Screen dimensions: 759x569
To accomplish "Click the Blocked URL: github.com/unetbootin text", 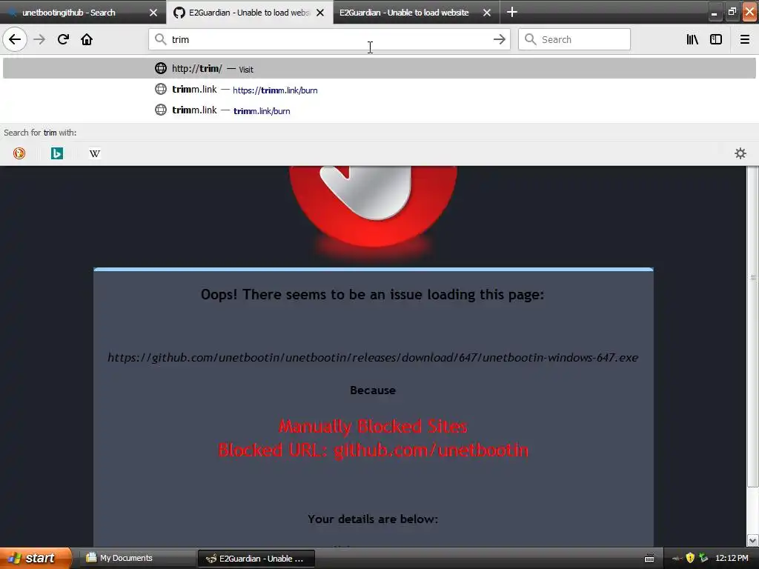I will pyautogui.click(x=373, y=450).
